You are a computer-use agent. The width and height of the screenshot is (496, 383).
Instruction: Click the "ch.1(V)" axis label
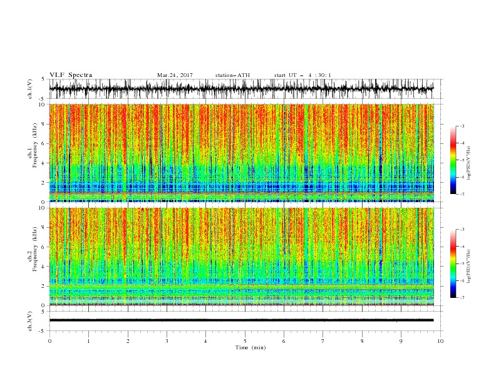(x=30, y=89)
